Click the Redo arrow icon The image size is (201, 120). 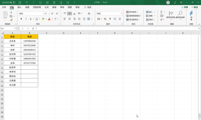(x=34, y=2)
